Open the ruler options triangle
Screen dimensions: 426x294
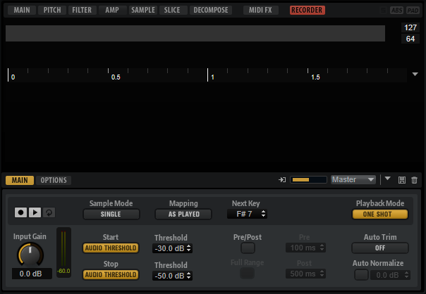click(415, 75)
